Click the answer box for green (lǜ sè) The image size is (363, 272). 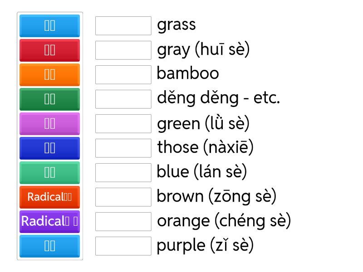[x=123, y=123]
